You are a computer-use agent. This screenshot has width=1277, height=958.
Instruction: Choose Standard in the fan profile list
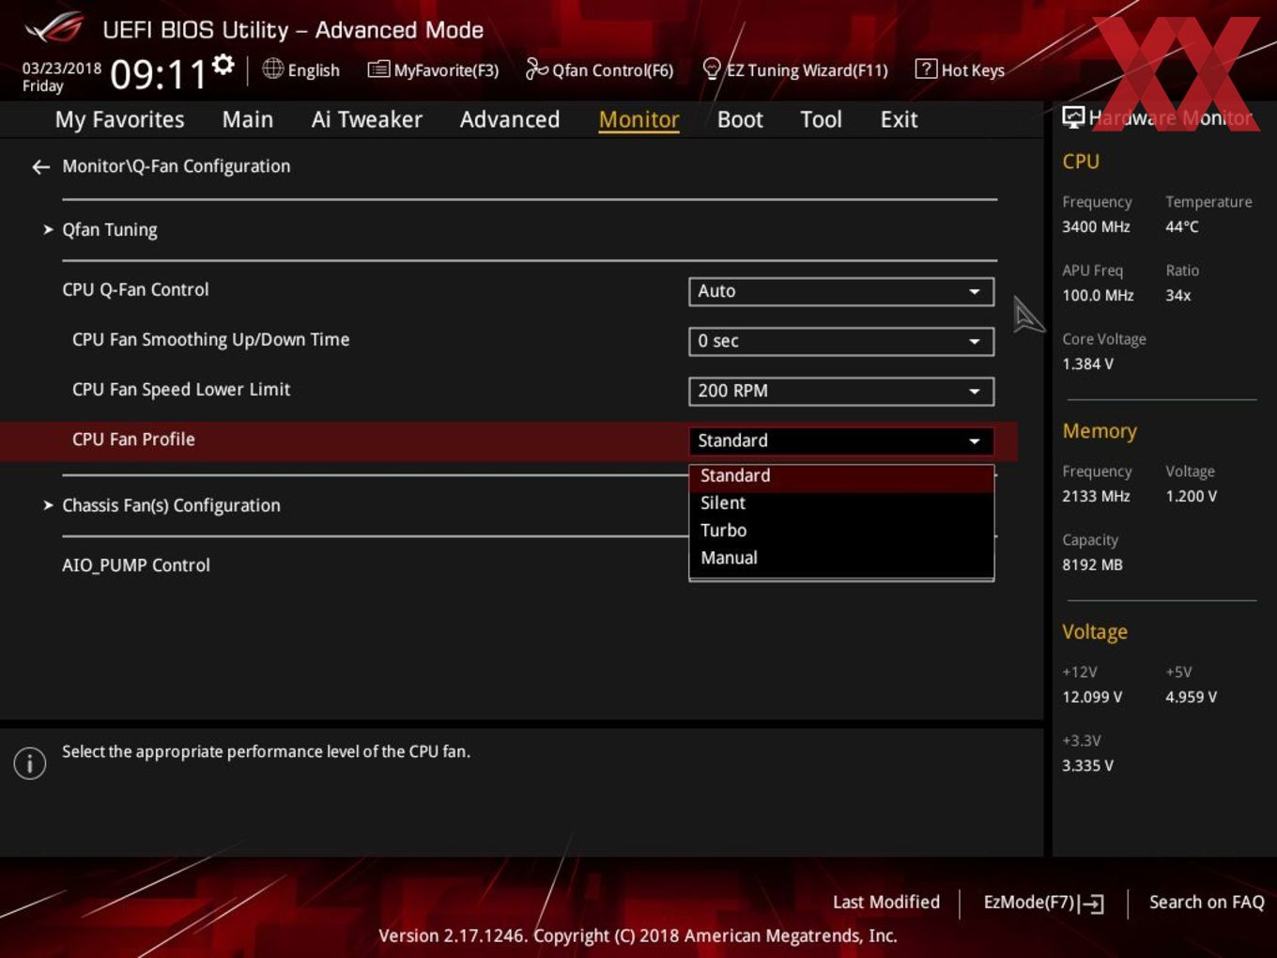[x=841, y=476]
